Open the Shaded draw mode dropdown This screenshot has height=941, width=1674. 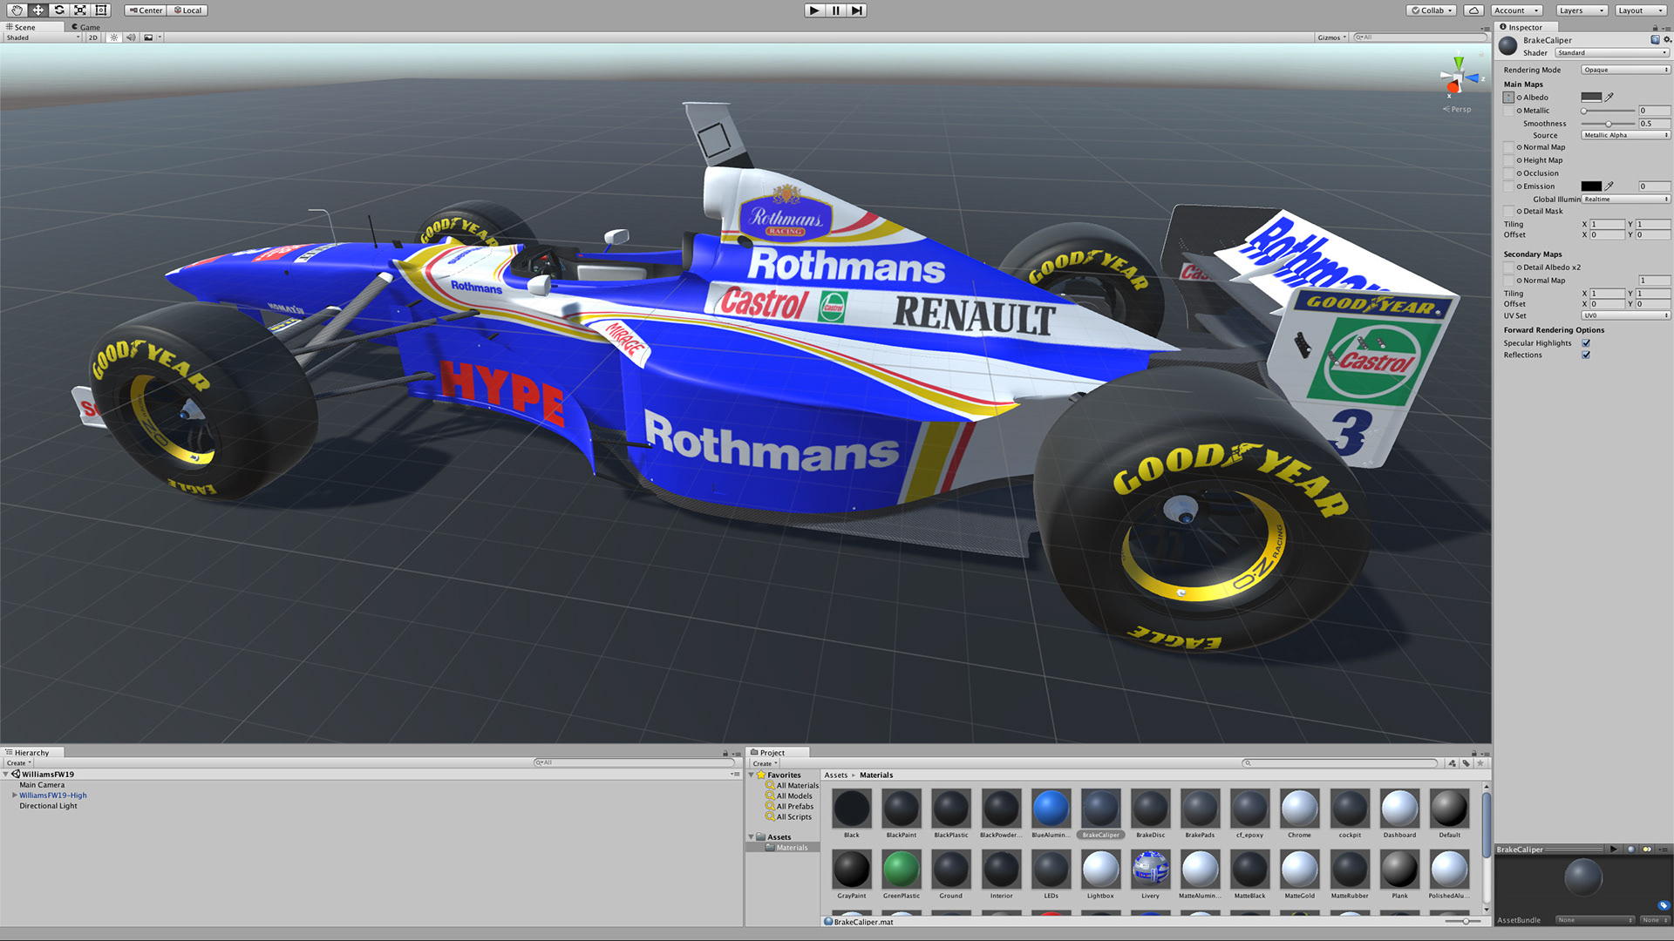click(x=43, y=37)
